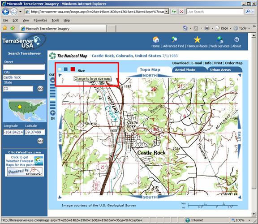Choose the large red map size square
258x224 pixels.
[x=73, y=69]
